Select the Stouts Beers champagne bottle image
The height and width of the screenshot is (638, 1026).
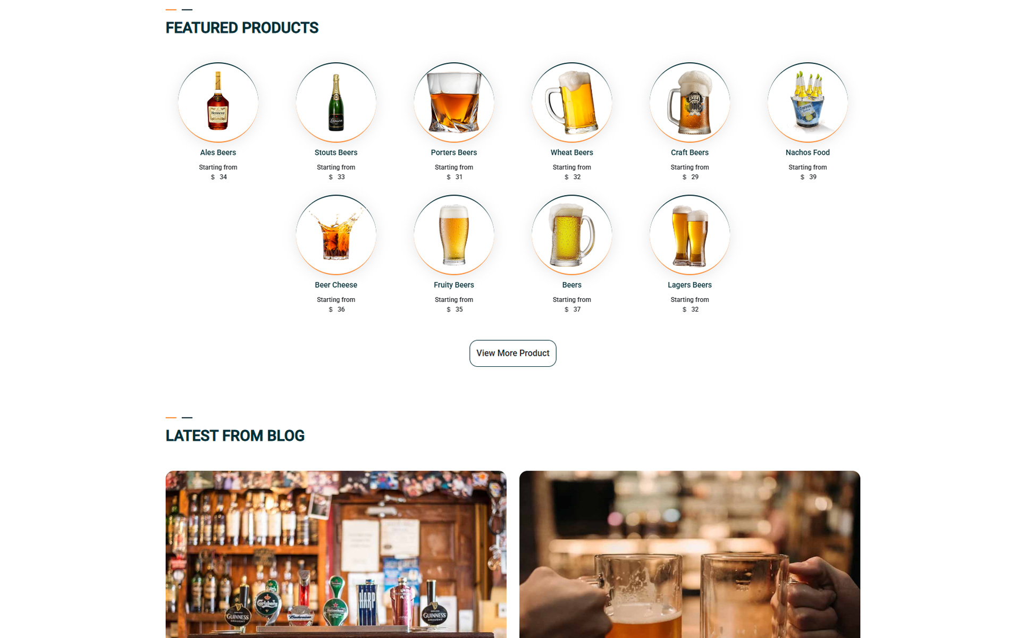pos(336,103)
